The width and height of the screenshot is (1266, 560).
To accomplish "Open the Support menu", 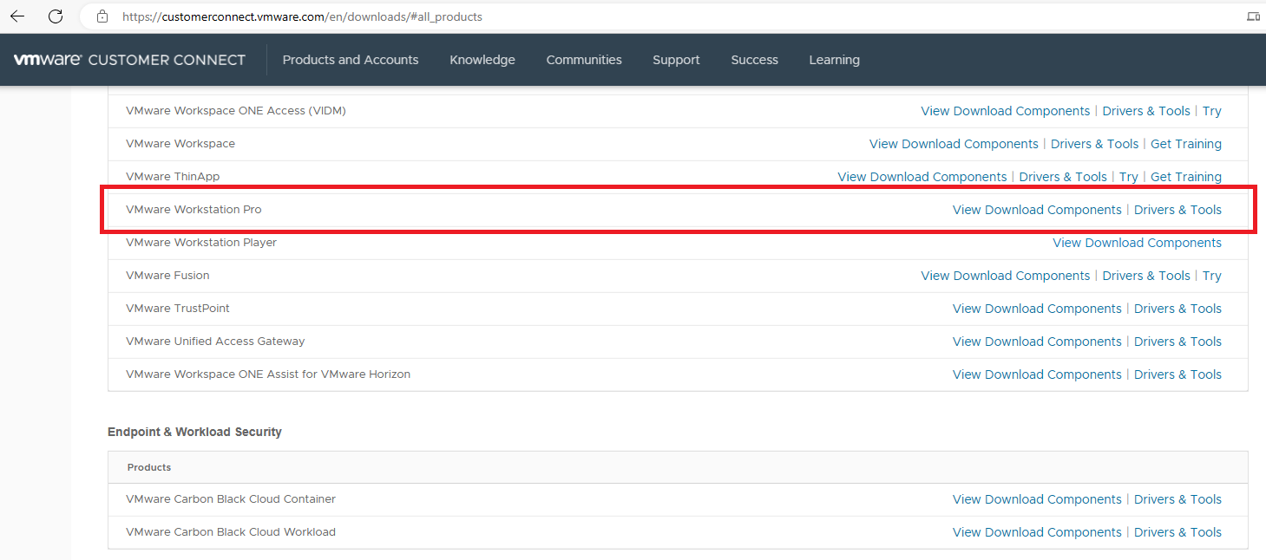I will pos(676,60).
